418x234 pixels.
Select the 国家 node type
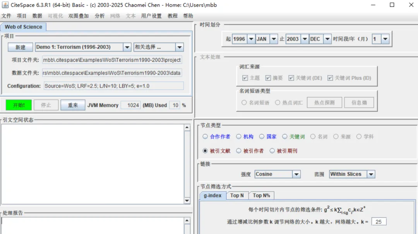pos(262,137)
